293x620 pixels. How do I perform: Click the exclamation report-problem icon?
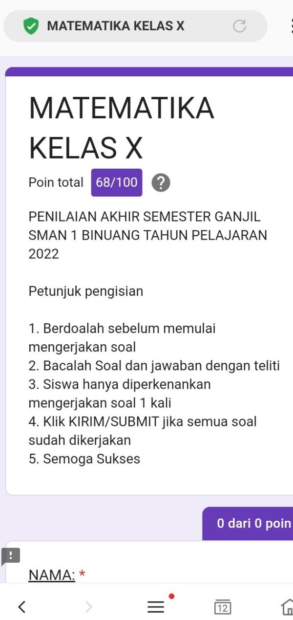[x=11, y=556]
